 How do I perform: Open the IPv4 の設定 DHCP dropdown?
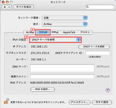(55, 40)
